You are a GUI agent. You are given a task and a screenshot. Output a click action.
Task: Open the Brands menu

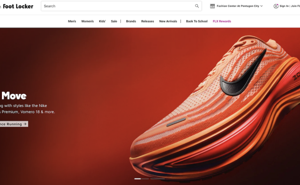click(x=131, y=21)
